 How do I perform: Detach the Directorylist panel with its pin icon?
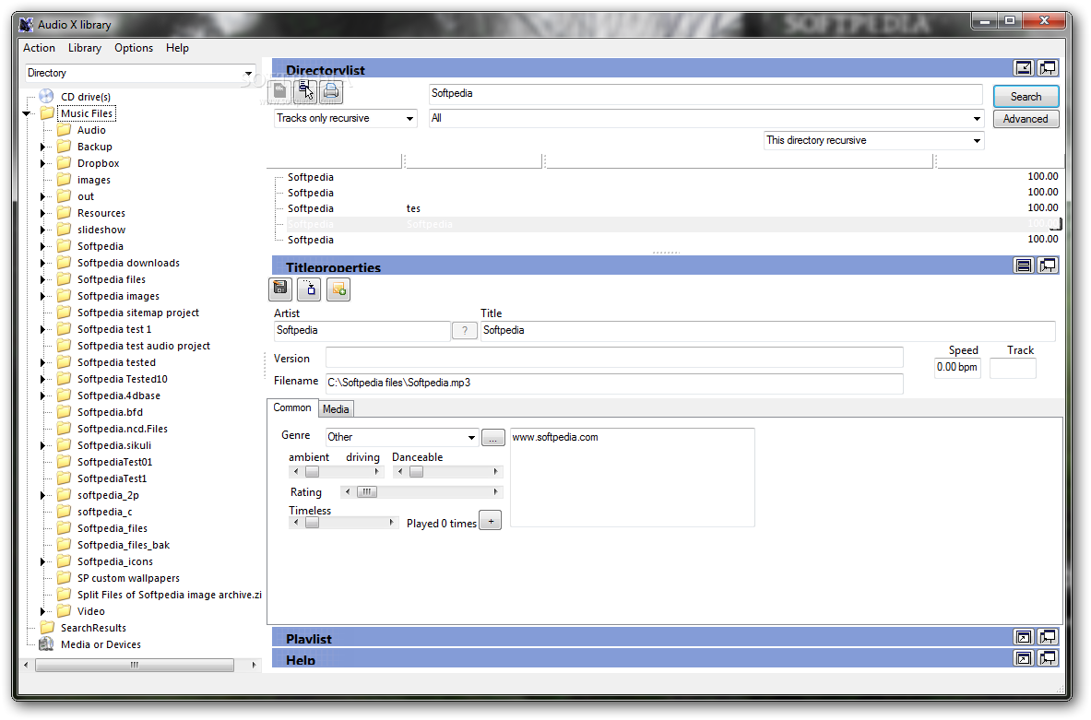click(x=1047, y=67)
